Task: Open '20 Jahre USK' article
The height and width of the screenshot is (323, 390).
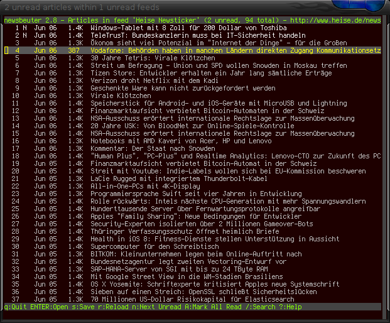Action: tap(193, 126)
